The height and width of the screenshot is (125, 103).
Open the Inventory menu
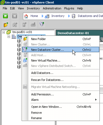tap(33, 8)
